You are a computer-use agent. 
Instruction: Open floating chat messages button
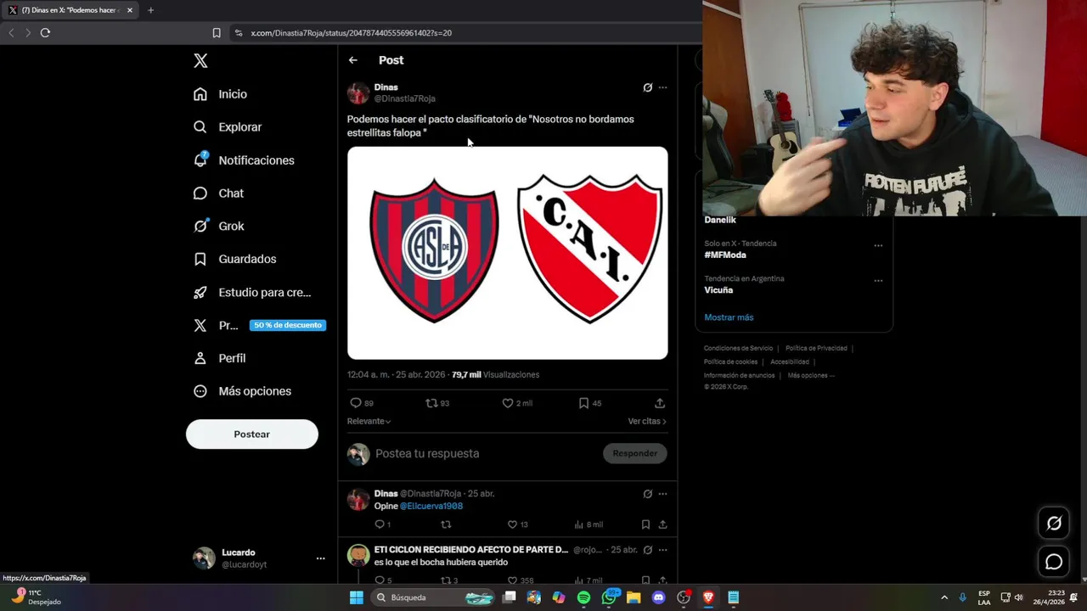click(1054, 562)
